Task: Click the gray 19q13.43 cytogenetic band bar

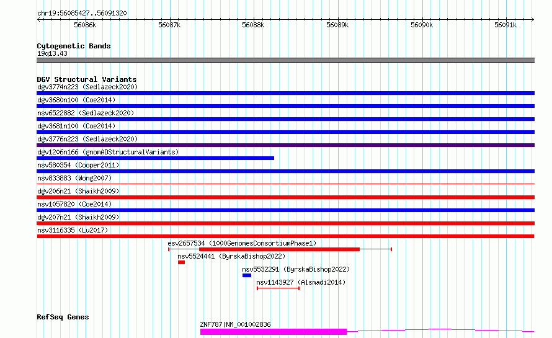Action: click(x=285, y=60)
